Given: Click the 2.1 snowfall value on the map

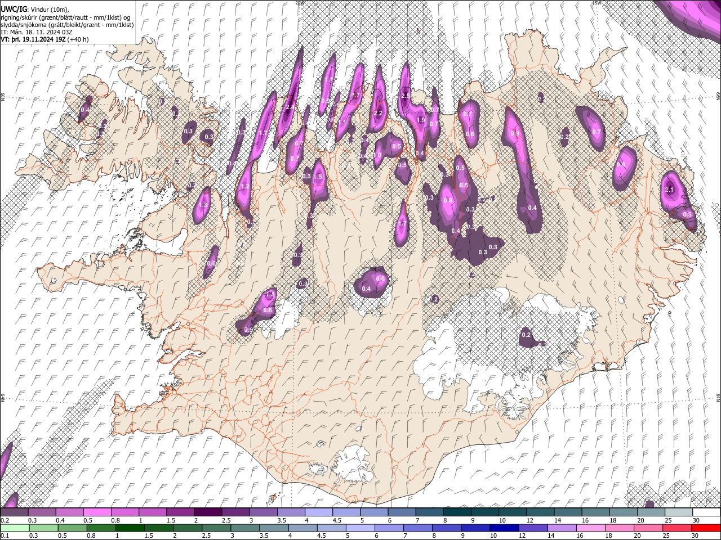Looking at the screenshot, I should click(670, 190).
